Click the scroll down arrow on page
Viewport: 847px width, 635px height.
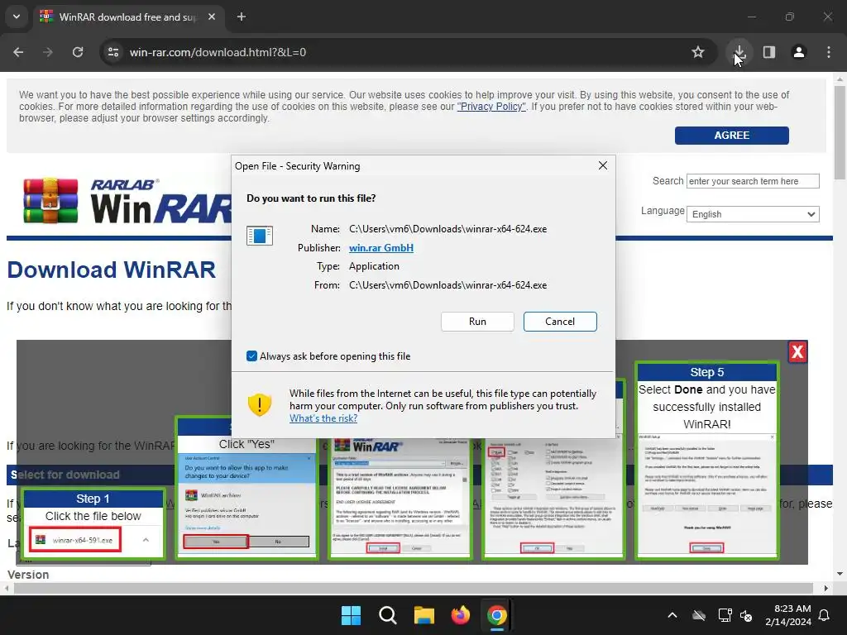click(840, 574)
